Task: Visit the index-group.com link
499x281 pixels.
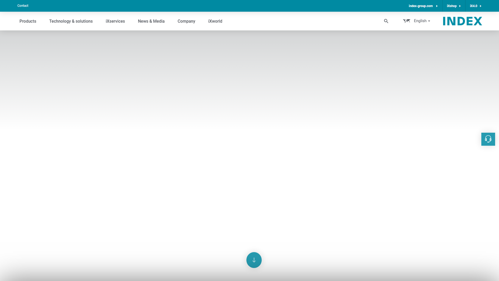Action: [420, 6]
